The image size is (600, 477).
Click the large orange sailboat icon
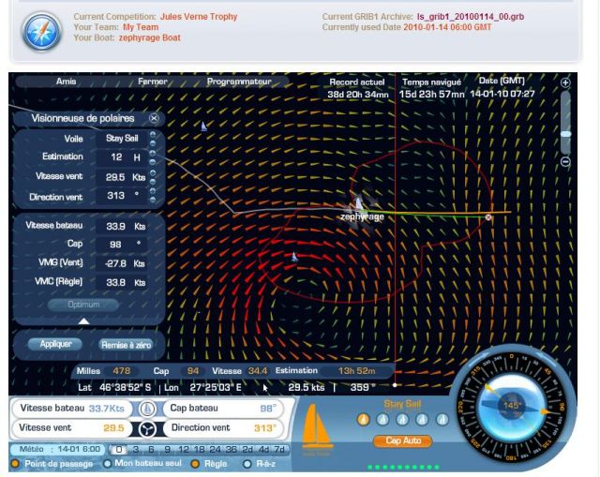(317, 427)
